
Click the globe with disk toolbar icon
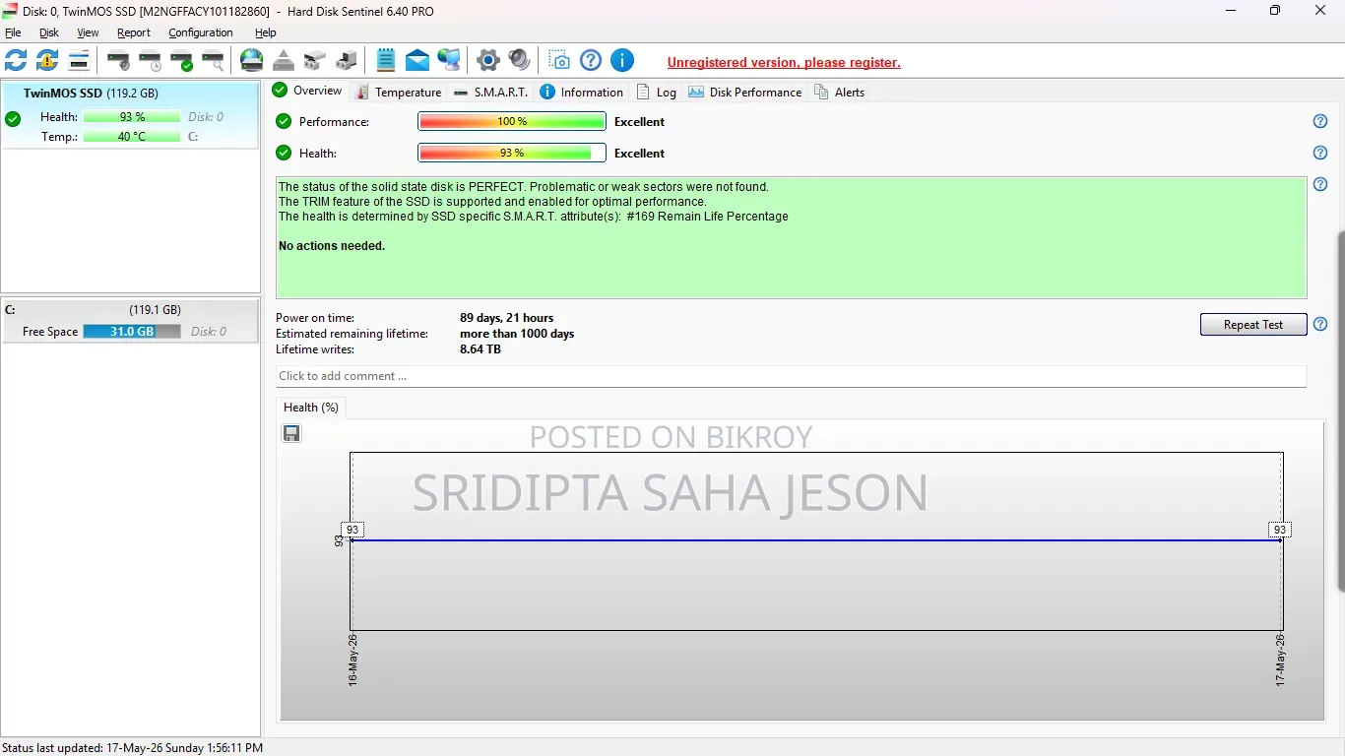pyautogui.click(x=252, y=60)
